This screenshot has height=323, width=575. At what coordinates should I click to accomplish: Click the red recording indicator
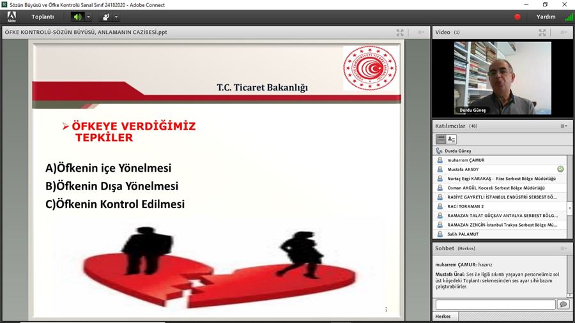pyautogui.click(x=517, y=17)
